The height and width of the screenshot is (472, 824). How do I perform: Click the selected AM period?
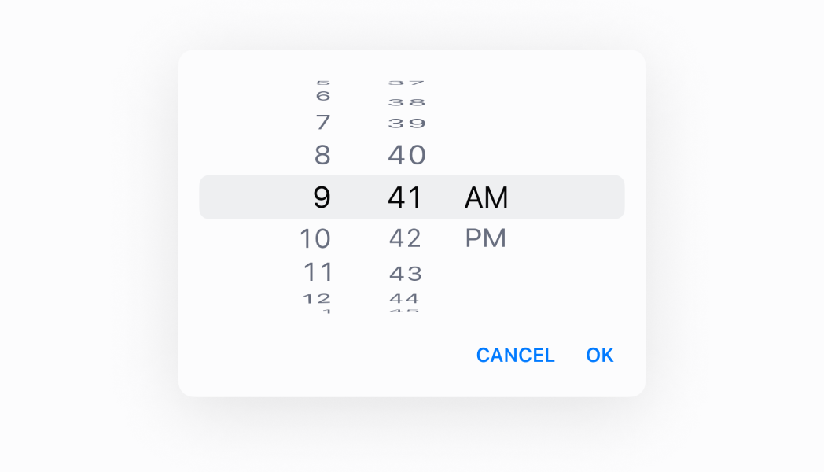coord(487,197)
